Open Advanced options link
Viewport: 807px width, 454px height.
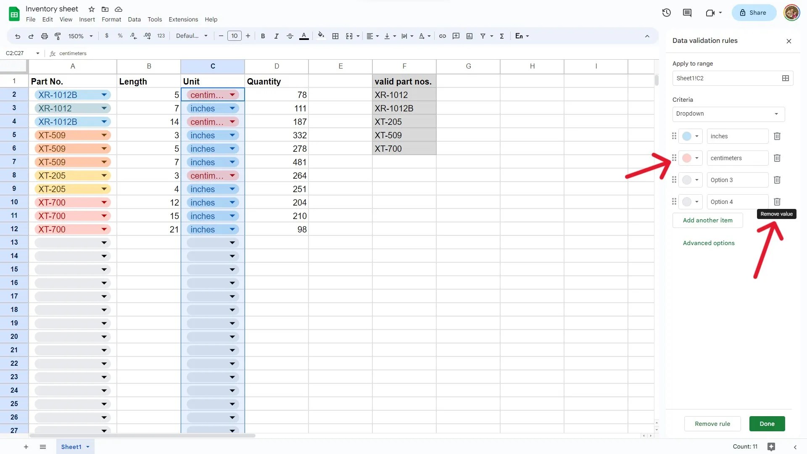[x=709, y=243]
